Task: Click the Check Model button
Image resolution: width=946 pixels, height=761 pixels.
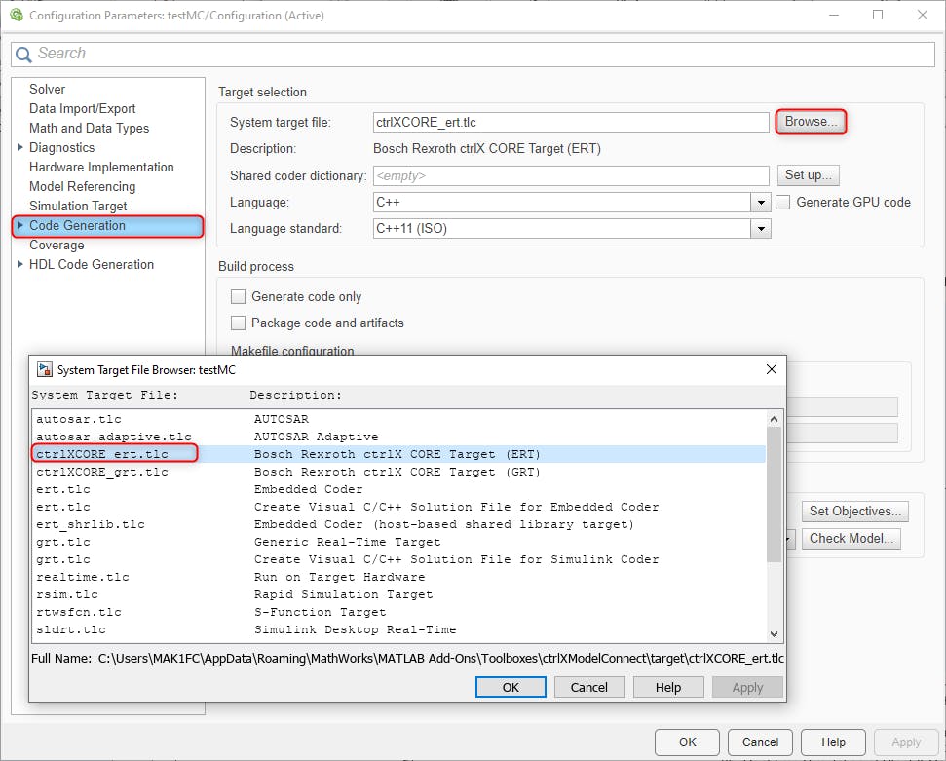Action: point(851,538)
